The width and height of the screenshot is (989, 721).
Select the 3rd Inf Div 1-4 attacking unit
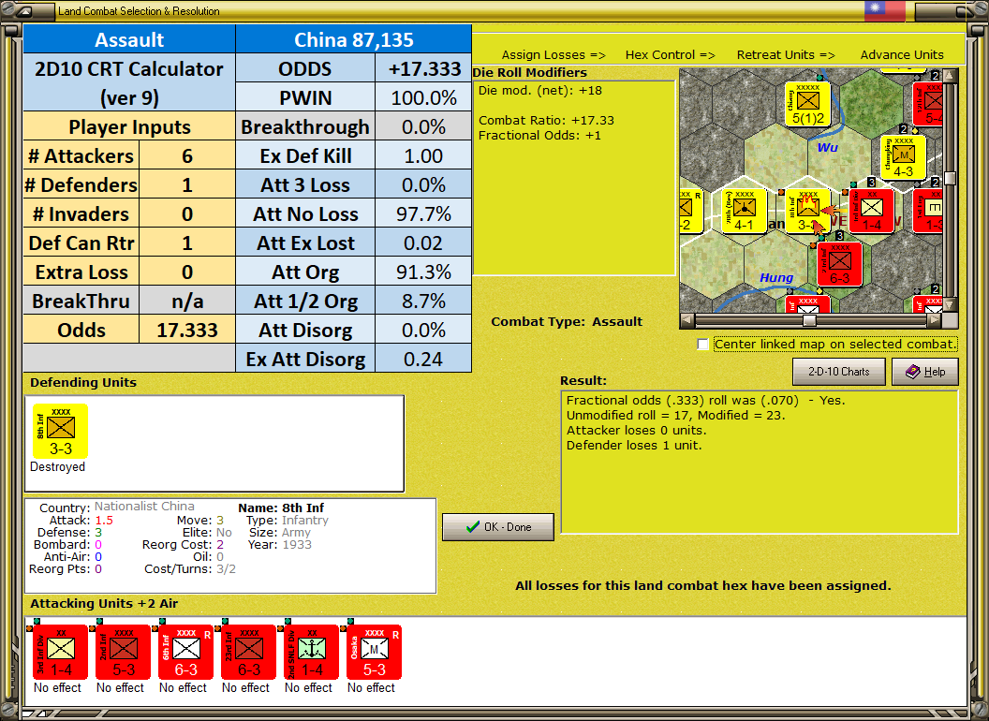coord(60,653)
